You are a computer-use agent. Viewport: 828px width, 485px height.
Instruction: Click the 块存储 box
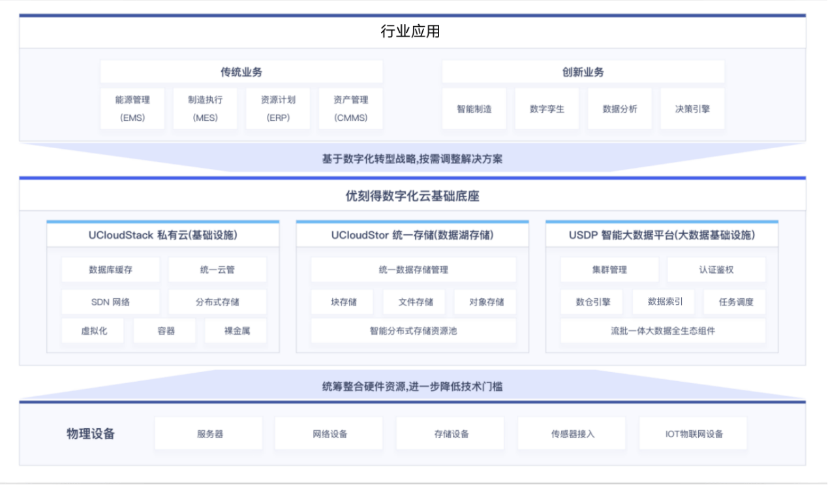pyautogui.click(x=343, y=302)
